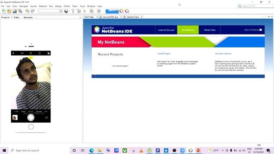This screenshot has width=274, height=154.
Task: Open the last photo thumbnail on phone
Action: pyautogui.click(x=15, y=118)
